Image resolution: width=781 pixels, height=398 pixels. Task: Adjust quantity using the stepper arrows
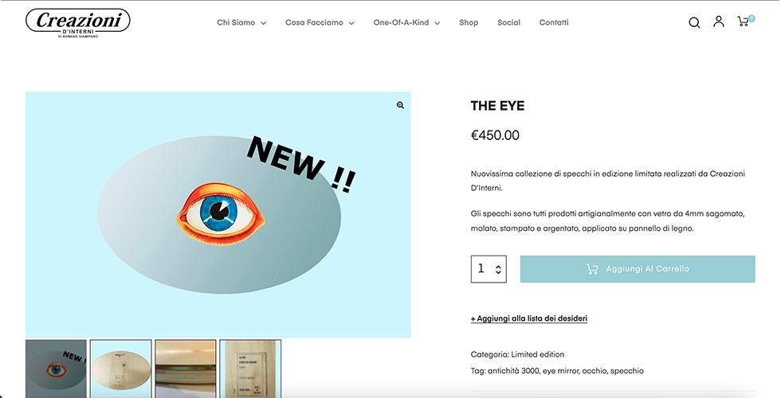point(498,269)
